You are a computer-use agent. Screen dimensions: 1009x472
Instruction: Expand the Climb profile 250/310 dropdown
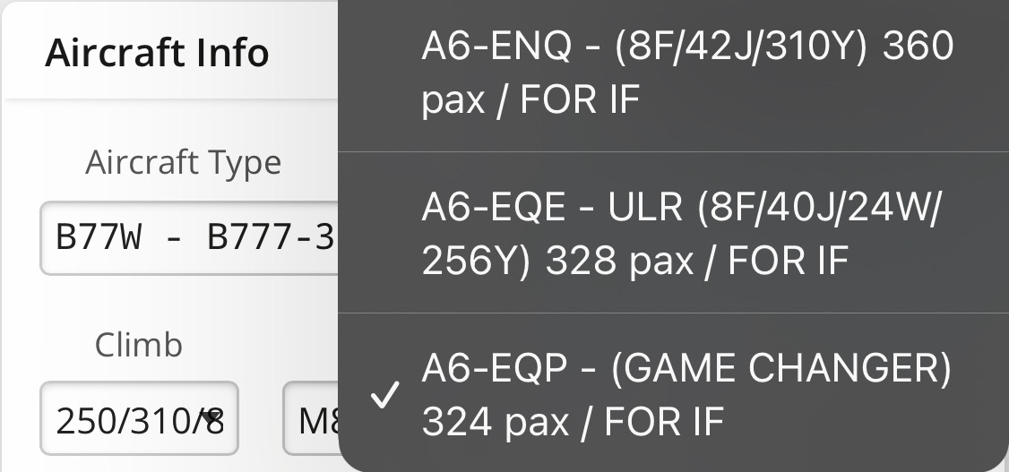(x=139, y=419)
